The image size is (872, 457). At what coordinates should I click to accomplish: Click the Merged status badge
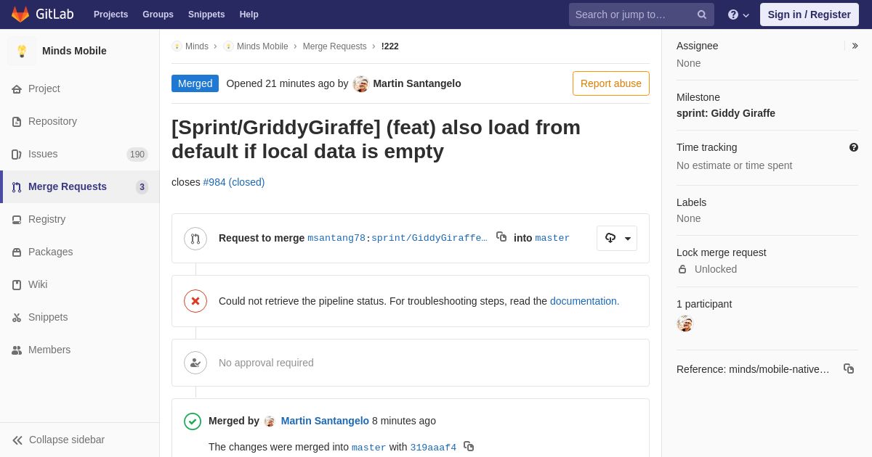(195, 83)
